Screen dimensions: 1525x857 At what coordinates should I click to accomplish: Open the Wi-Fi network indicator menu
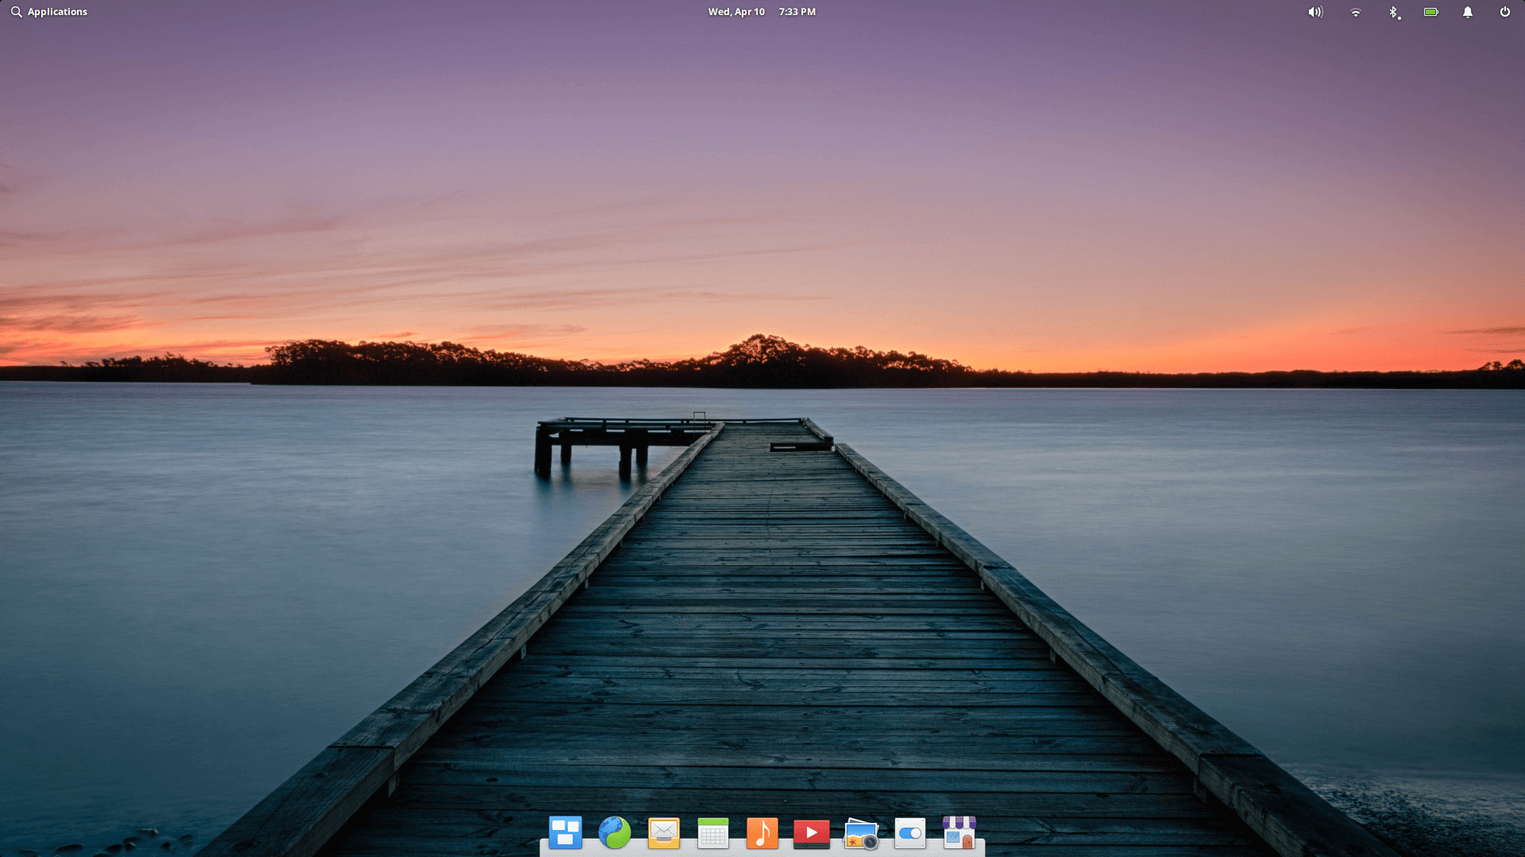tap(1354, 12)
